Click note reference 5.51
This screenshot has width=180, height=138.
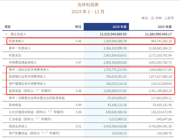pos(79,126)
